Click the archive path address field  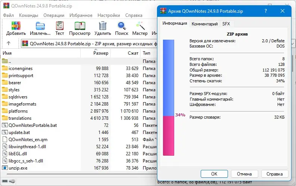[89, 44]
